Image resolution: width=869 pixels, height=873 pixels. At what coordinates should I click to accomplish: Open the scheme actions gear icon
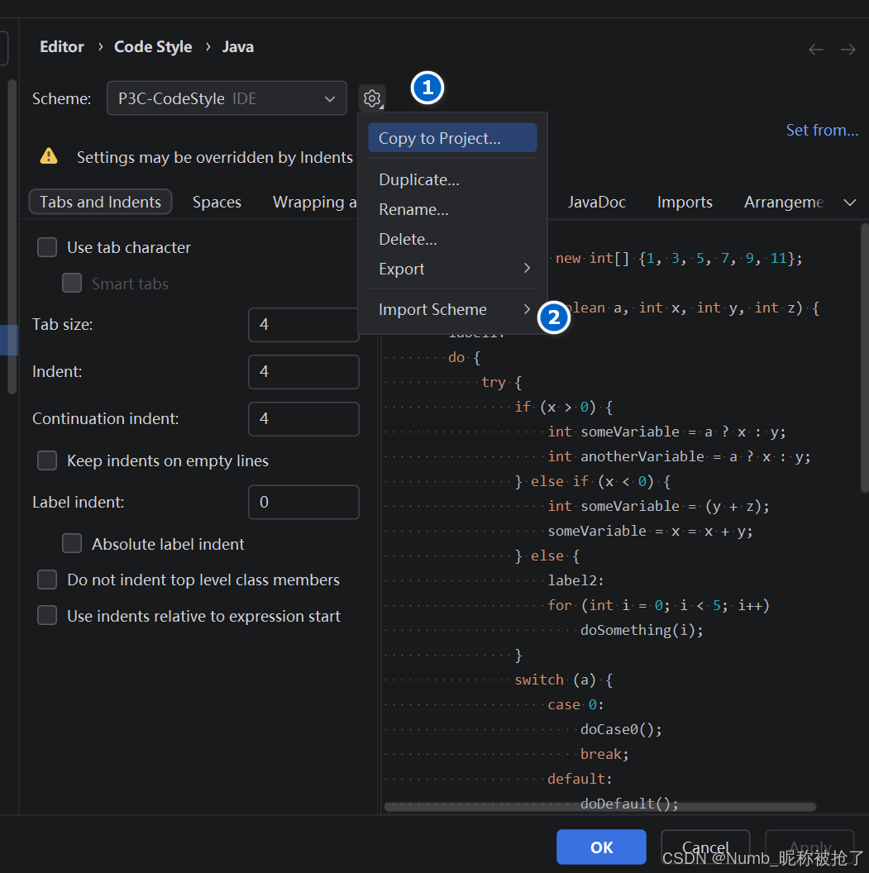coord(372,98)
